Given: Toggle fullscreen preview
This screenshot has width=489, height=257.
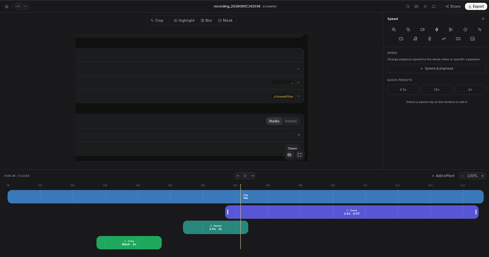Looking at the screenshot, I should [x=300, y=155].
